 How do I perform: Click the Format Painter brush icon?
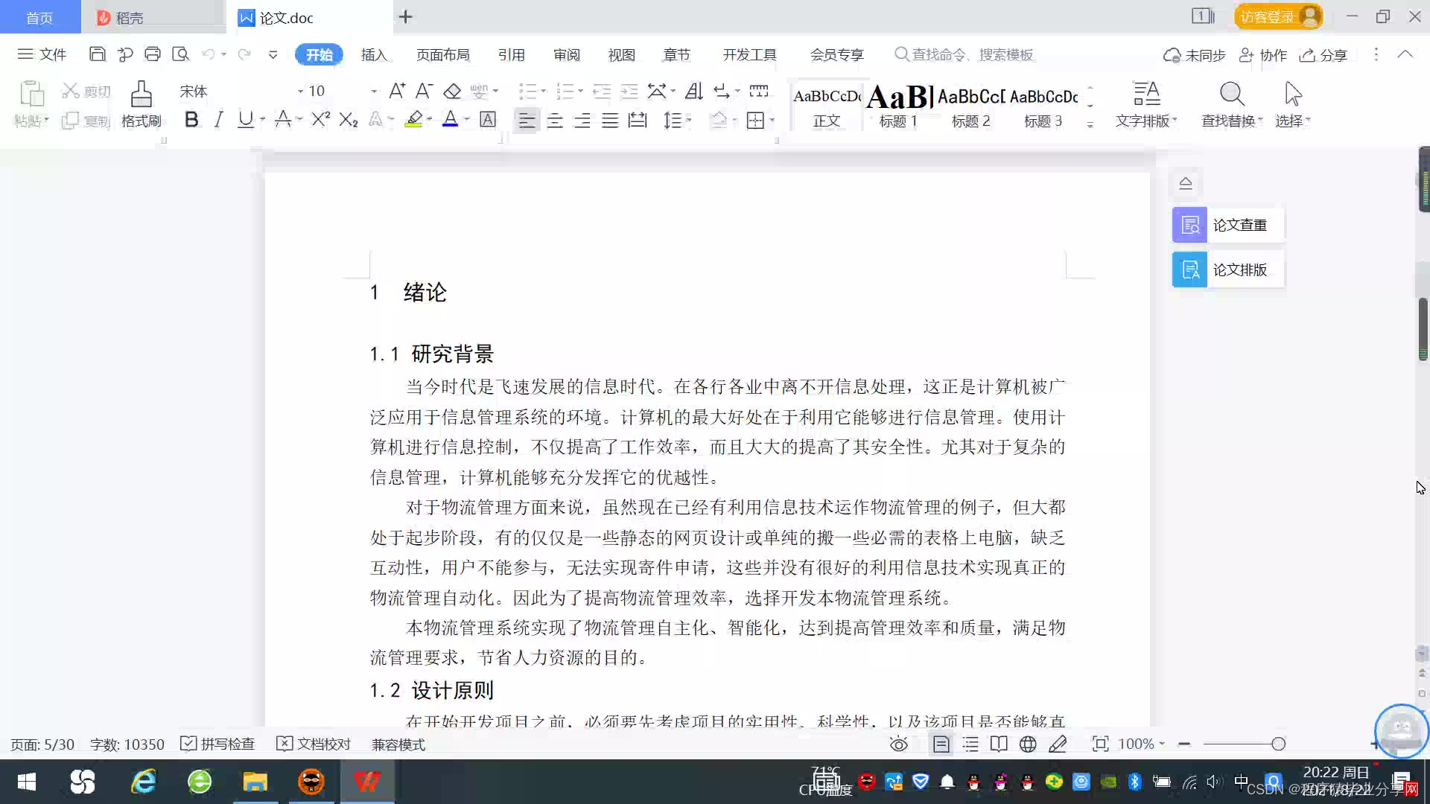pos(141,95)
